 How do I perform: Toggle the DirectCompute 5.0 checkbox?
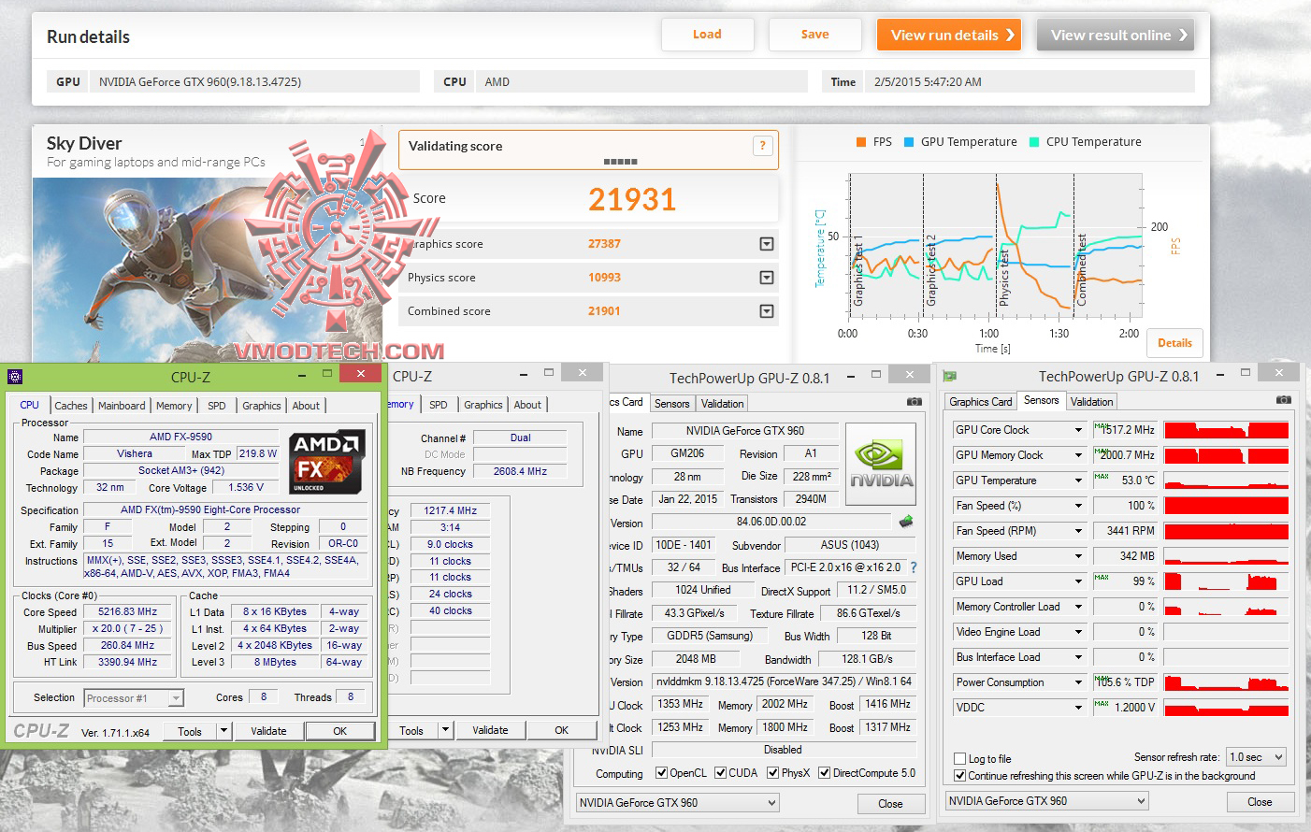825,773
